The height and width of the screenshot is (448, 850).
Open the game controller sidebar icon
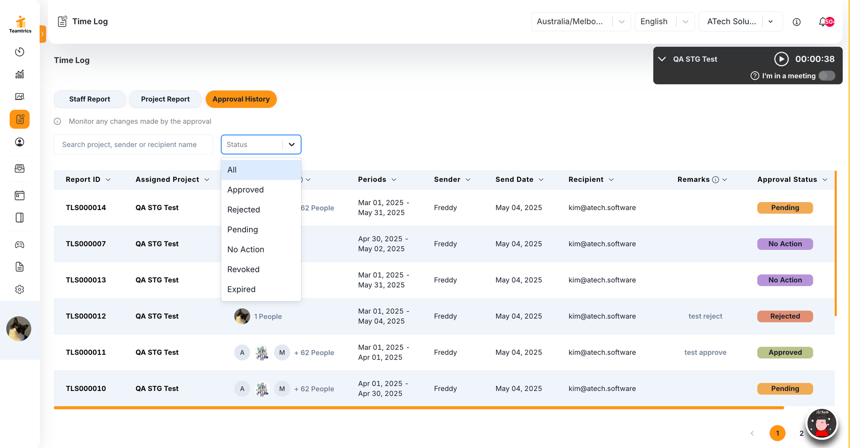(19, 245)
